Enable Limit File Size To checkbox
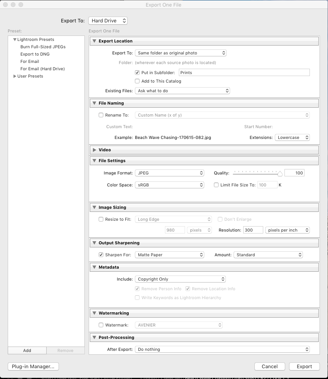This screenshot has width=328, height=379. coord(216,185)
